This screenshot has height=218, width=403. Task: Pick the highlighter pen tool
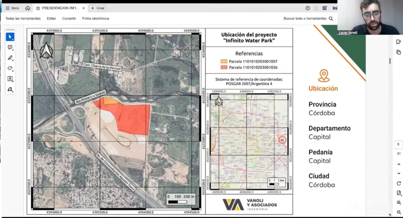[x=10, y=58]
